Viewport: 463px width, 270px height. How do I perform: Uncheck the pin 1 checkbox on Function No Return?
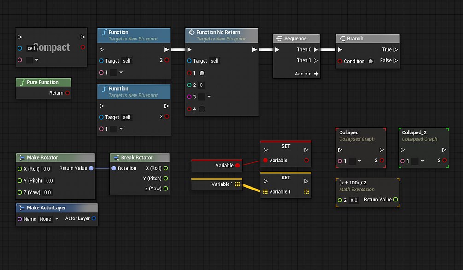(x=202, y=73)
